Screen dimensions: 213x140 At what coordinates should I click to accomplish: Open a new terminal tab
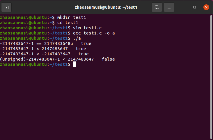[x=6, y=7]
